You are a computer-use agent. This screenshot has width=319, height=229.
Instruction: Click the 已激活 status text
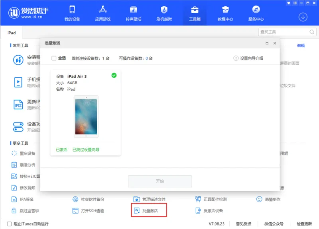(x=61, y=150)
